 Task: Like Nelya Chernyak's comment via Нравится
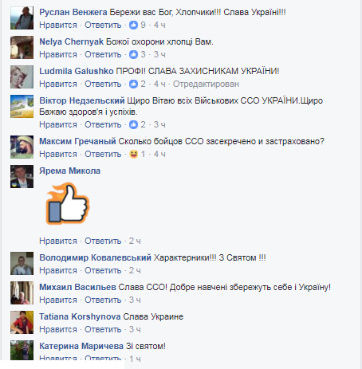58,54
